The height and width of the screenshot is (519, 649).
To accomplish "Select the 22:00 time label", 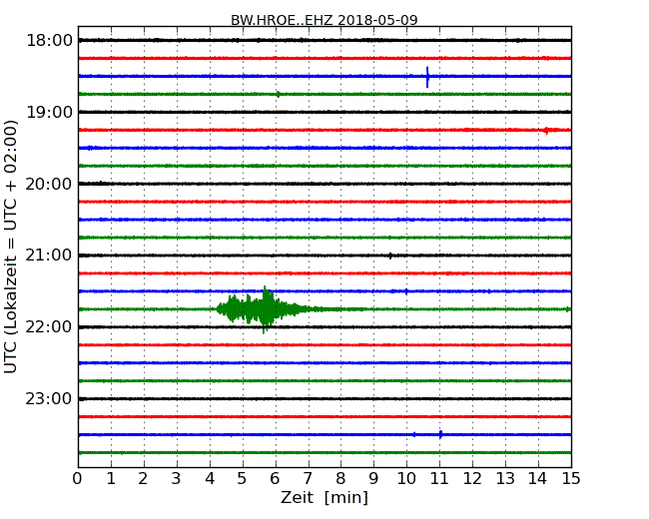I will (49, 327).
